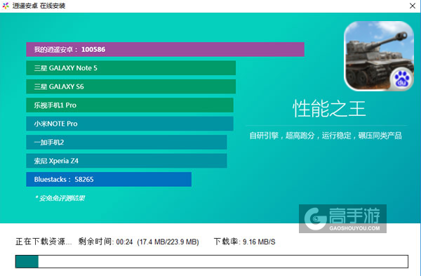The height and width of the screenshot is (276, 421).
Task: Click the 正在下载资源 status text
Action: [44, 242]
